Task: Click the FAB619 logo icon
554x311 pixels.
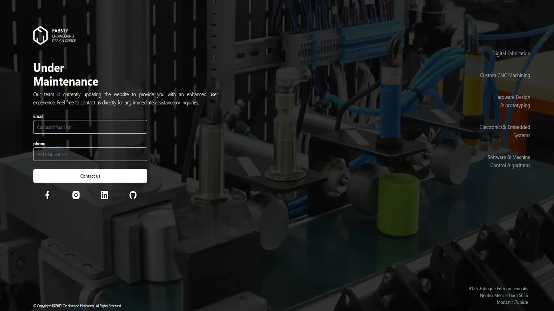Action: 40,35
